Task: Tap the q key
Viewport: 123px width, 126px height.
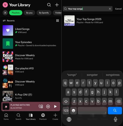Action: pyautogui.click(x=65, y=83)
